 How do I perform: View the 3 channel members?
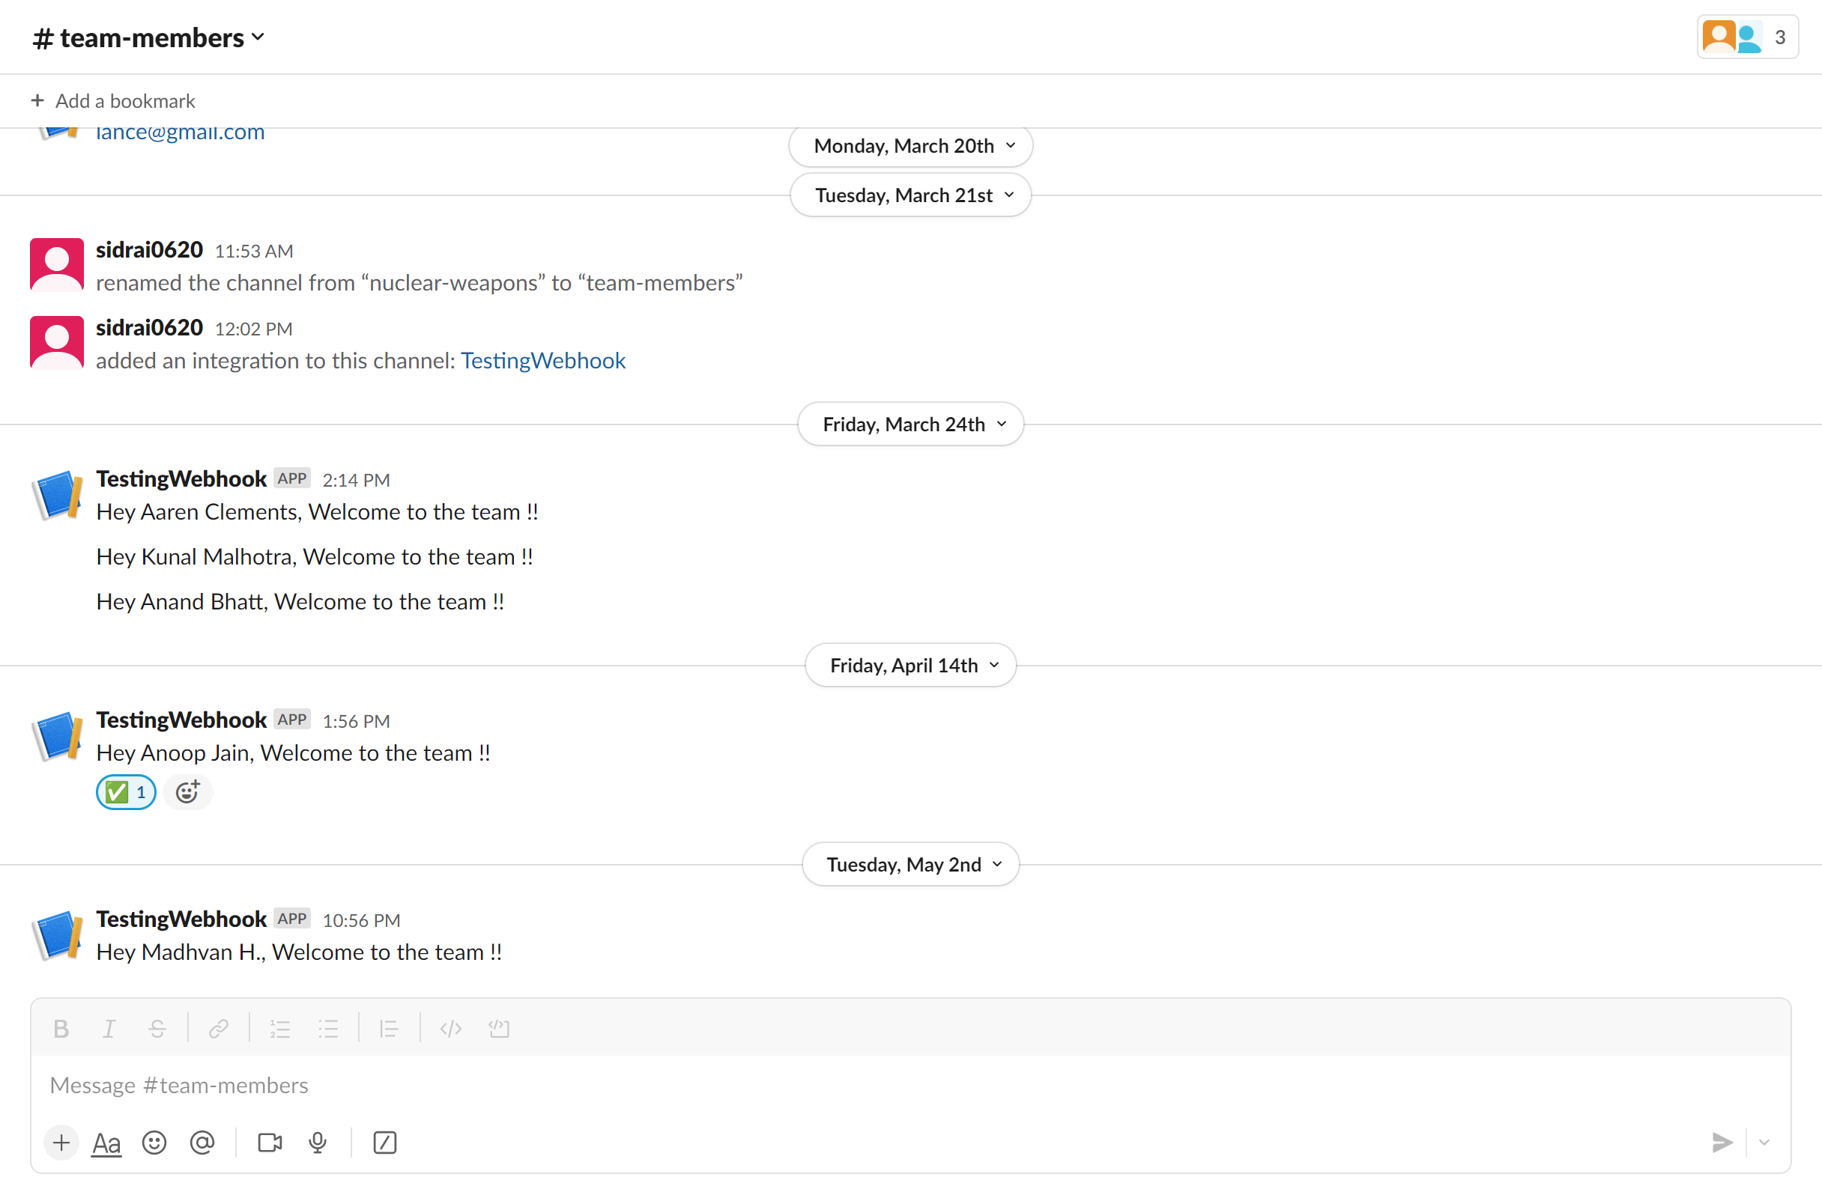click(x=1748, y=37)
